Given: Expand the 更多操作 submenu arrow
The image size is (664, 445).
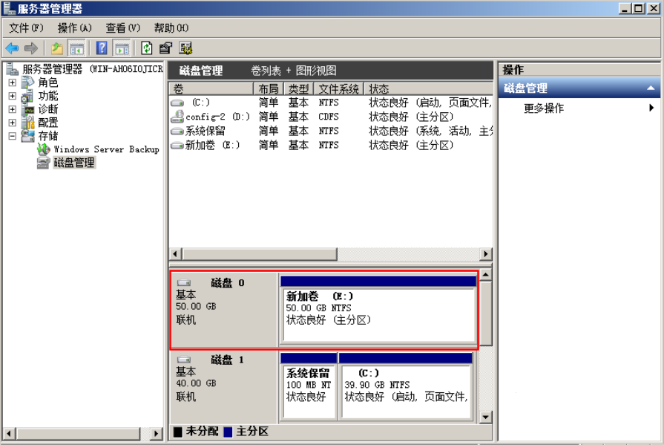Looking at the screenshot, I should tap(651, 108).
